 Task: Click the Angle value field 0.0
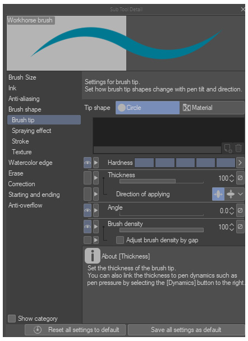(x=224, y=211)
